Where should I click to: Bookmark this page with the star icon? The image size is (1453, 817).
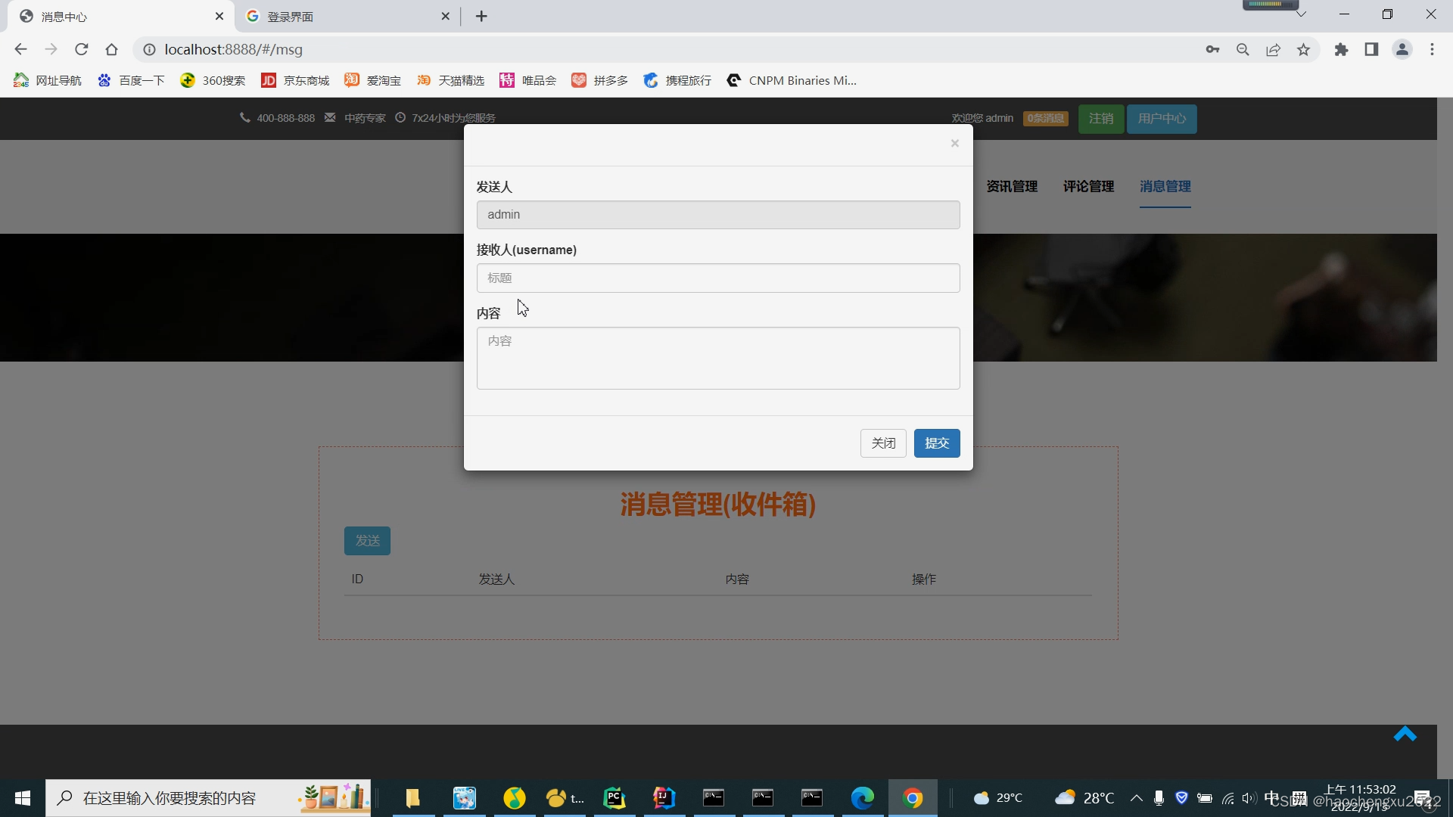[1303, 49]
